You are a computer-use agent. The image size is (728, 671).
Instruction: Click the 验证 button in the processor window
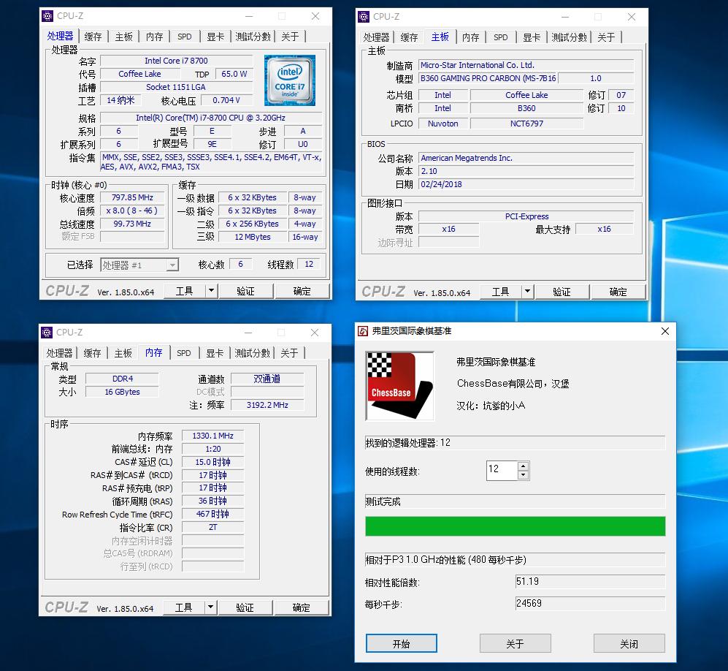click(x=246, y=290)
